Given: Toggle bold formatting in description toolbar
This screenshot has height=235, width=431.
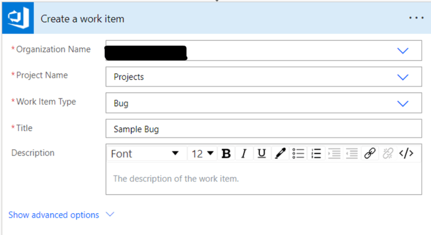Looking at the screenshot, I should point(226,154).
